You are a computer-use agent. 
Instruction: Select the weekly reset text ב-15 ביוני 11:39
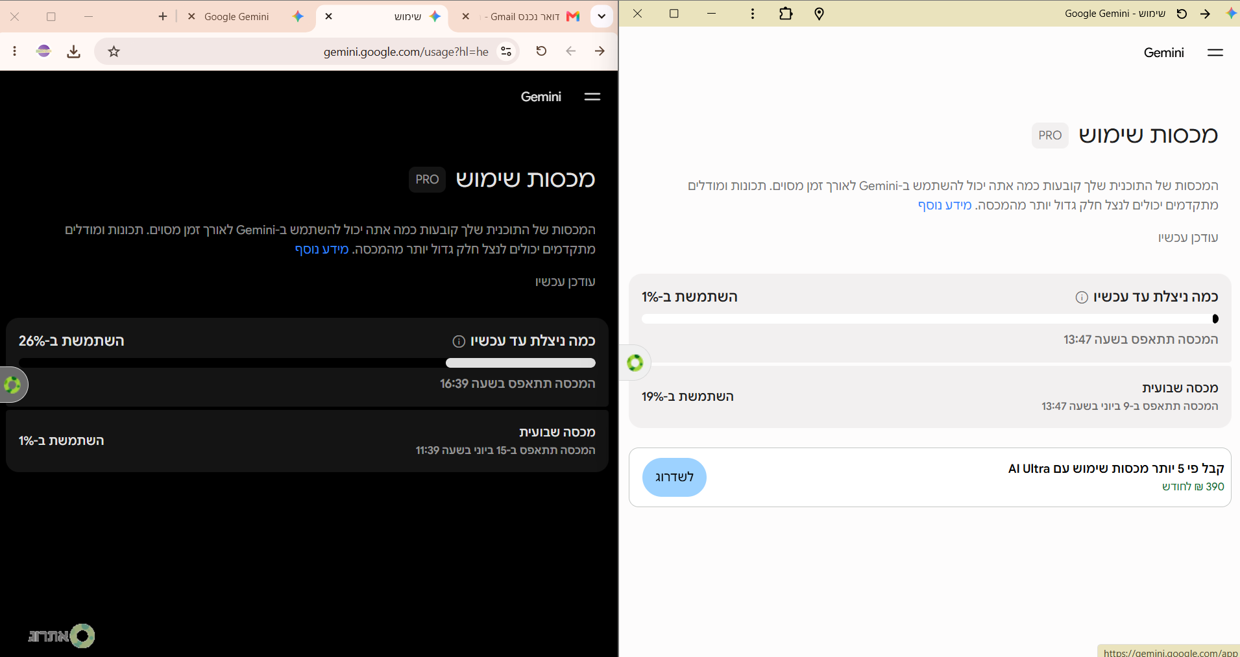coord(505,450)
